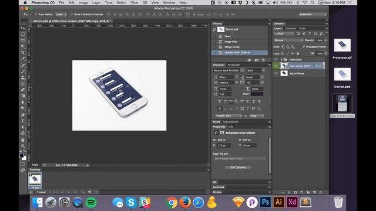Open the Essentials workspace dropdown
The image size is (376, 211).
coord(313,14)
